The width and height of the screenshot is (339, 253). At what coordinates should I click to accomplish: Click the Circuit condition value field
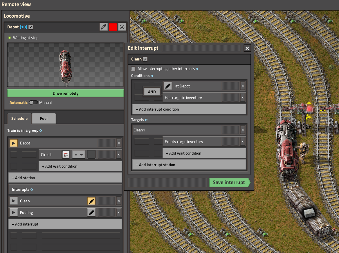[91, 155]
